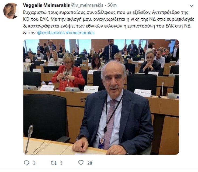Click the like count number 28
198x172 pixels.
tap(90, 163)
